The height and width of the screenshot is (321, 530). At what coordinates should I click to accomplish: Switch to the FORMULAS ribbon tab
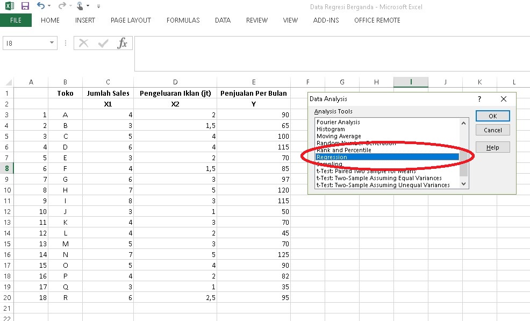point(183,20)
